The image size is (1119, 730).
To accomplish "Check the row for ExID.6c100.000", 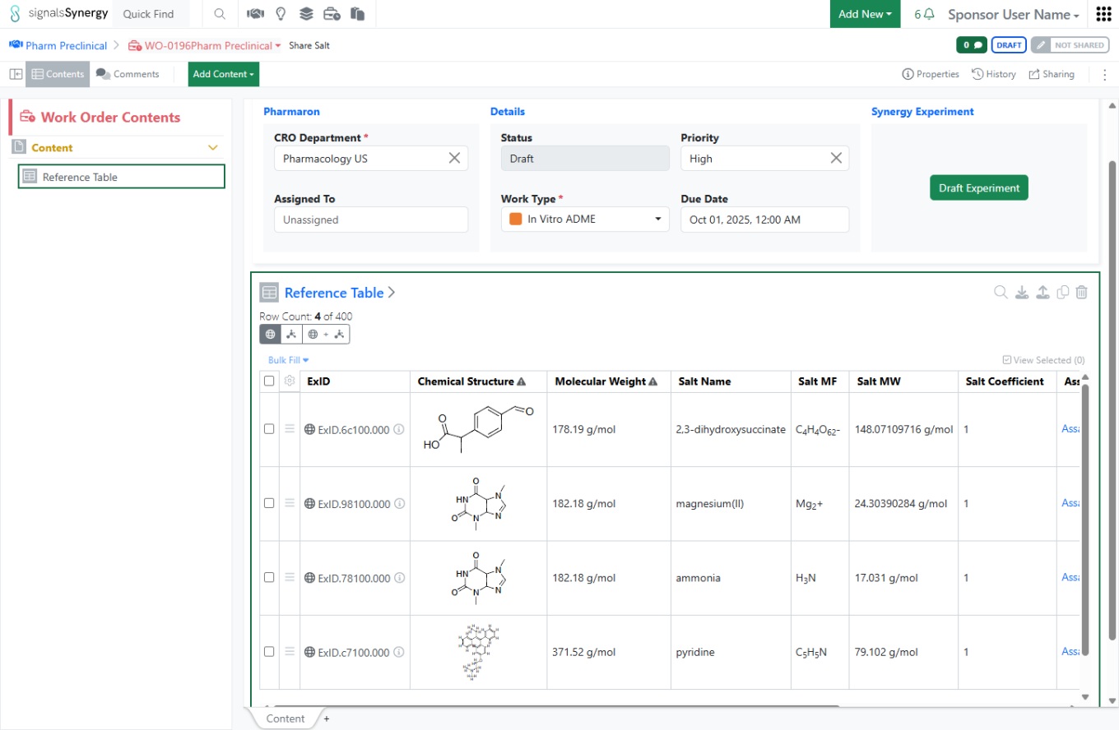I will pyautogui.click(x=269, y=429).
